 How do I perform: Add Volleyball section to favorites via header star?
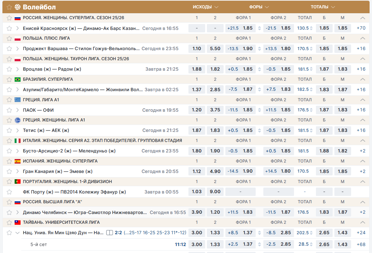(x=9, y=7)
